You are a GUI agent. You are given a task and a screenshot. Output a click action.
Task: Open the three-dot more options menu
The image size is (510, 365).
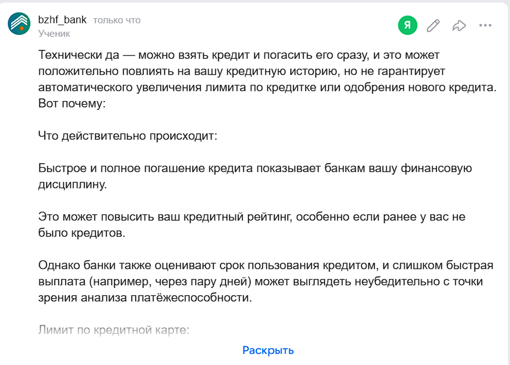click(485, 25)
